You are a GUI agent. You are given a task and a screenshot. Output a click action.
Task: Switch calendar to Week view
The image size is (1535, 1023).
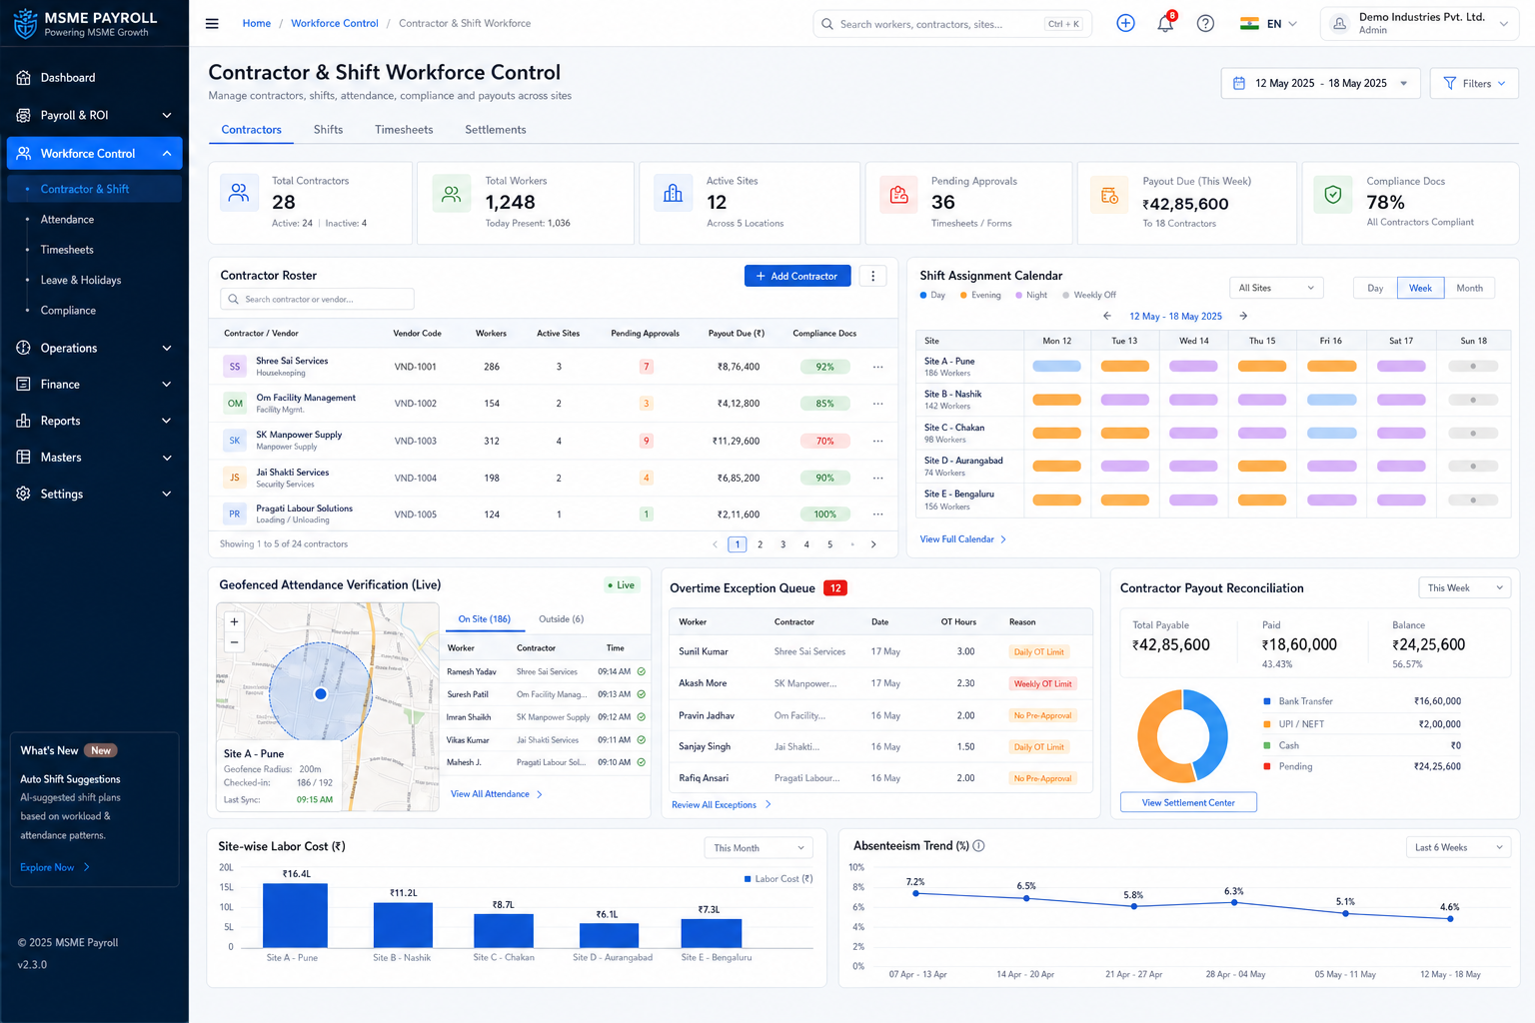[1420, 288]
